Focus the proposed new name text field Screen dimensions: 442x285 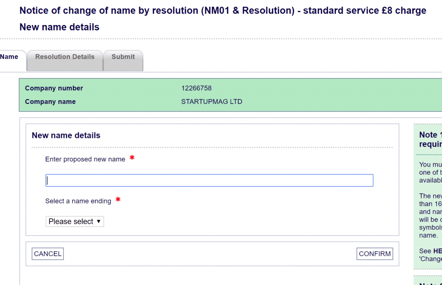209,181
